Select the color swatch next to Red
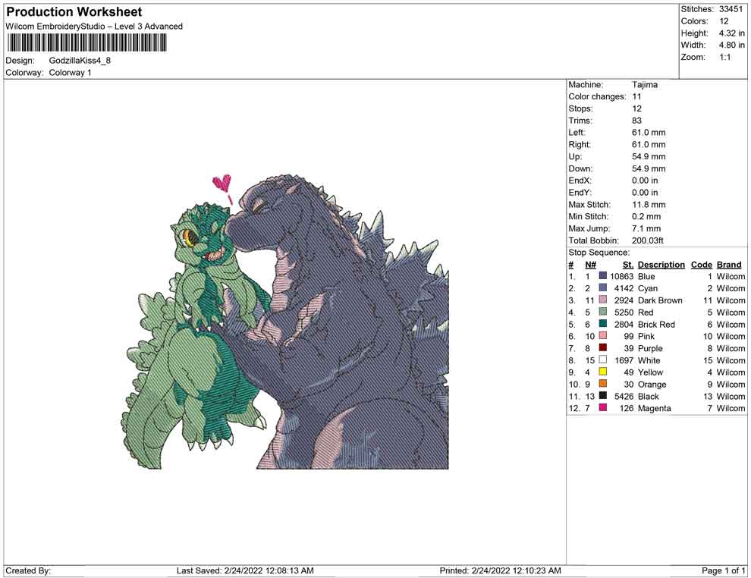 click(x=603, y=312)
